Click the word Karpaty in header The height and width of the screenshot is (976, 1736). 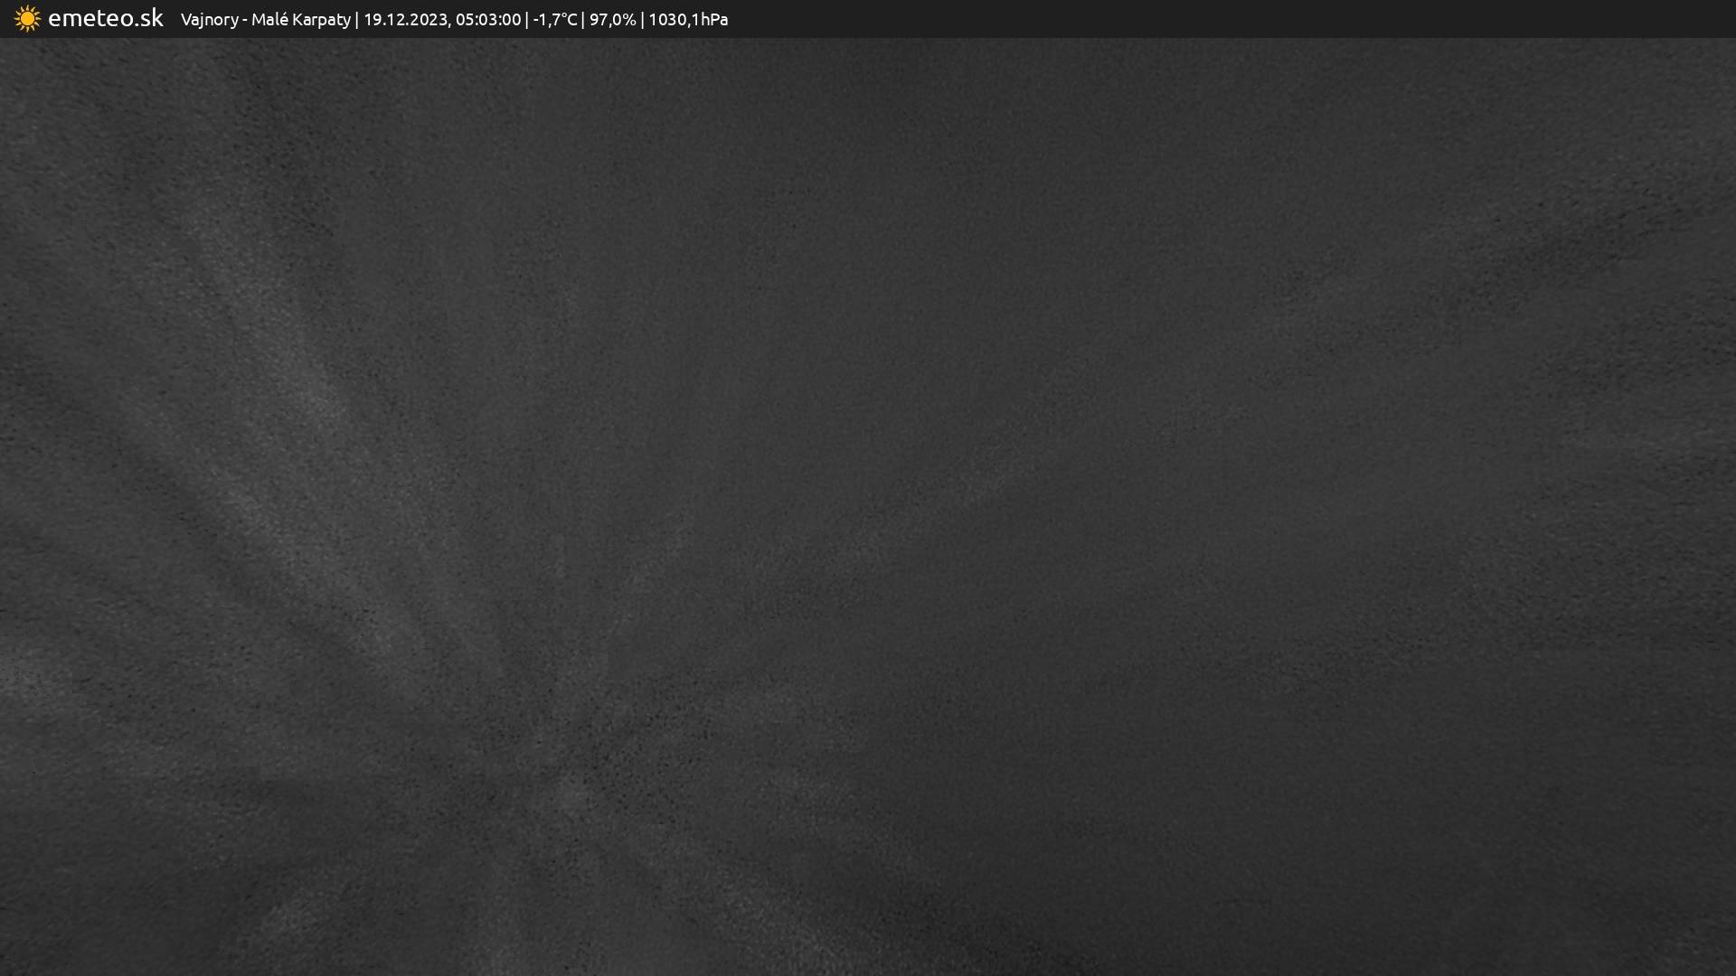coord(321,19)
